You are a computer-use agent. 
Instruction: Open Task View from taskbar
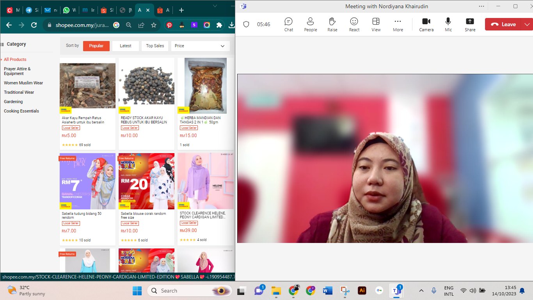click(x=242, y=291)
